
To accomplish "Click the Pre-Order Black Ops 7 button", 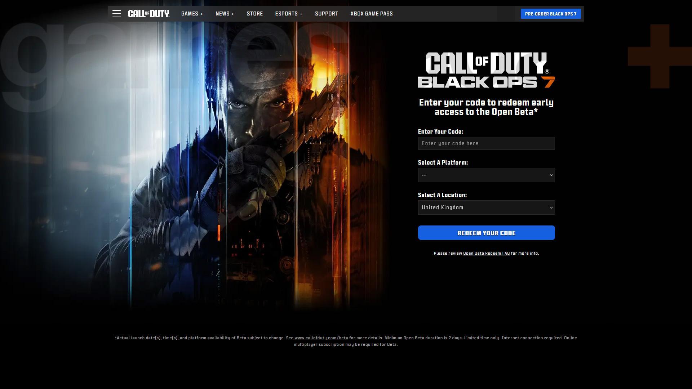I will coord(550,14).
